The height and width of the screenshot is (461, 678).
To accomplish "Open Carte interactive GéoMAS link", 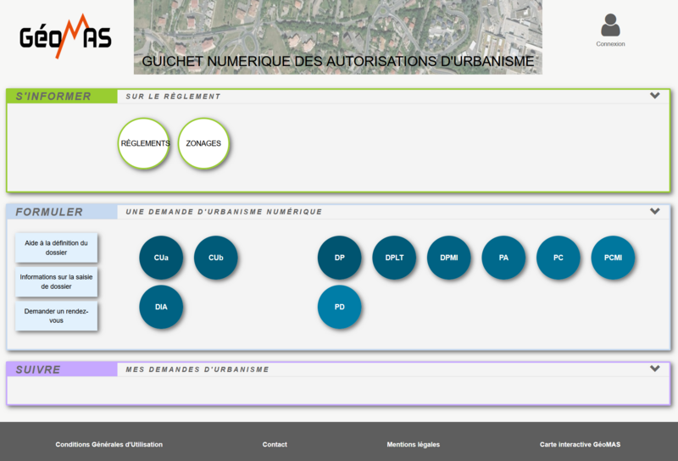I will (580, 444).
